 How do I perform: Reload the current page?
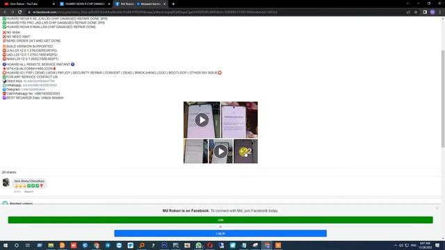pos(20,12)
